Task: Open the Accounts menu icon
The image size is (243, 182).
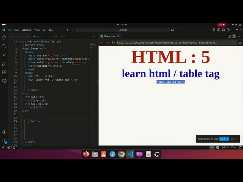Action: [x=4, y=132]
